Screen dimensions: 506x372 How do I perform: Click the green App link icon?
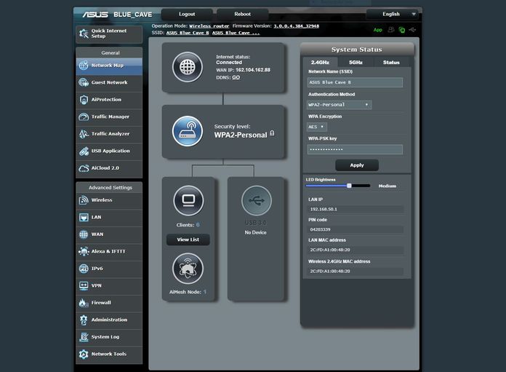point(378,30)
